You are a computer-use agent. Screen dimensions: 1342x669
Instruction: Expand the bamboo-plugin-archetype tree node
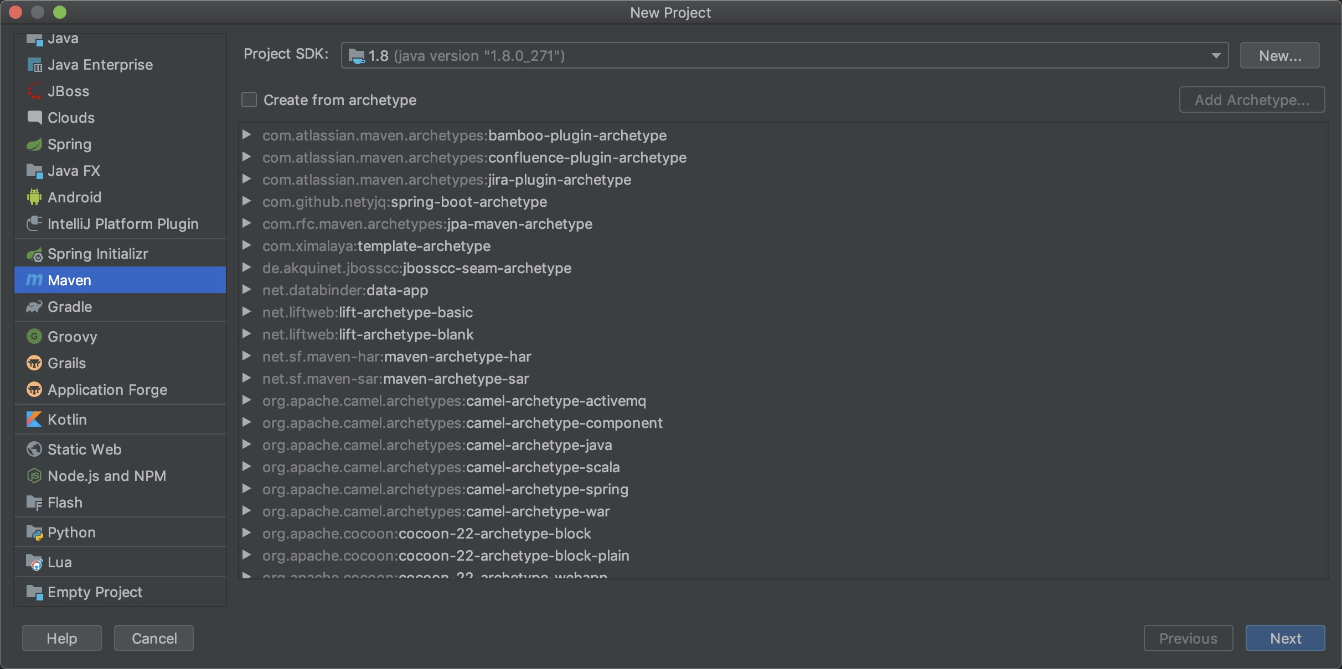(247, 135)
